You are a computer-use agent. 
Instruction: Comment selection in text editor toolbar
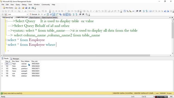(144, 11)
